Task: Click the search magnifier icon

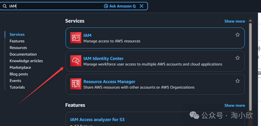Action: click(x=5, y=6)
